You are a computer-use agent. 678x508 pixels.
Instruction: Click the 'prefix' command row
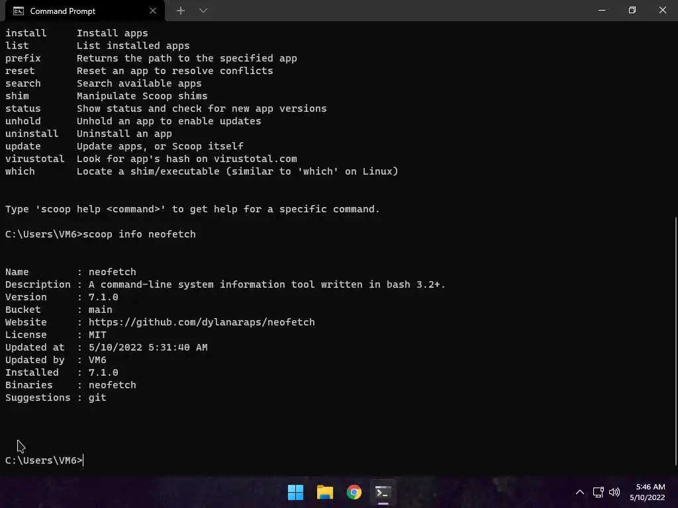(151, 58)
